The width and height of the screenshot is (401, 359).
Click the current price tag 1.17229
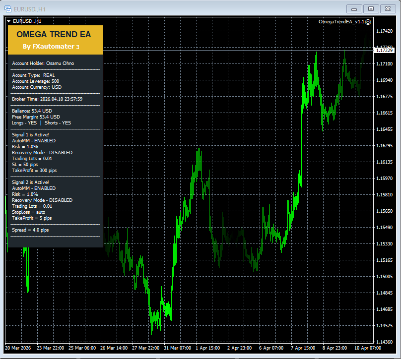click(385, 51)
